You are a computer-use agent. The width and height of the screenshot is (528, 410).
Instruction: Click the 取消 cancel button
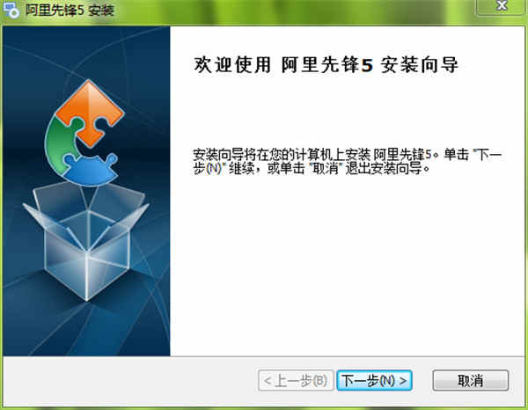point(471,381)
